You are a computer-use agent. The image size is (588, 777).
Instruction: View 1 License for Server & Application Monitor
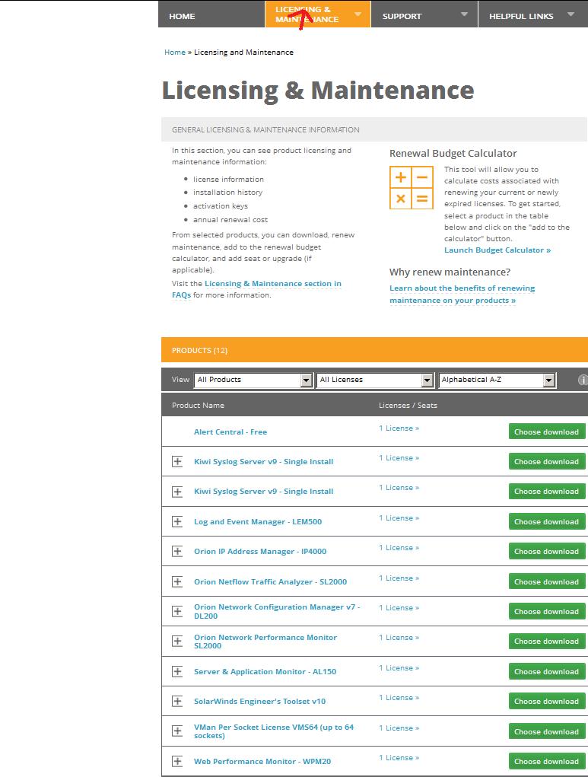pyautogui.click(x=399, y=668)
